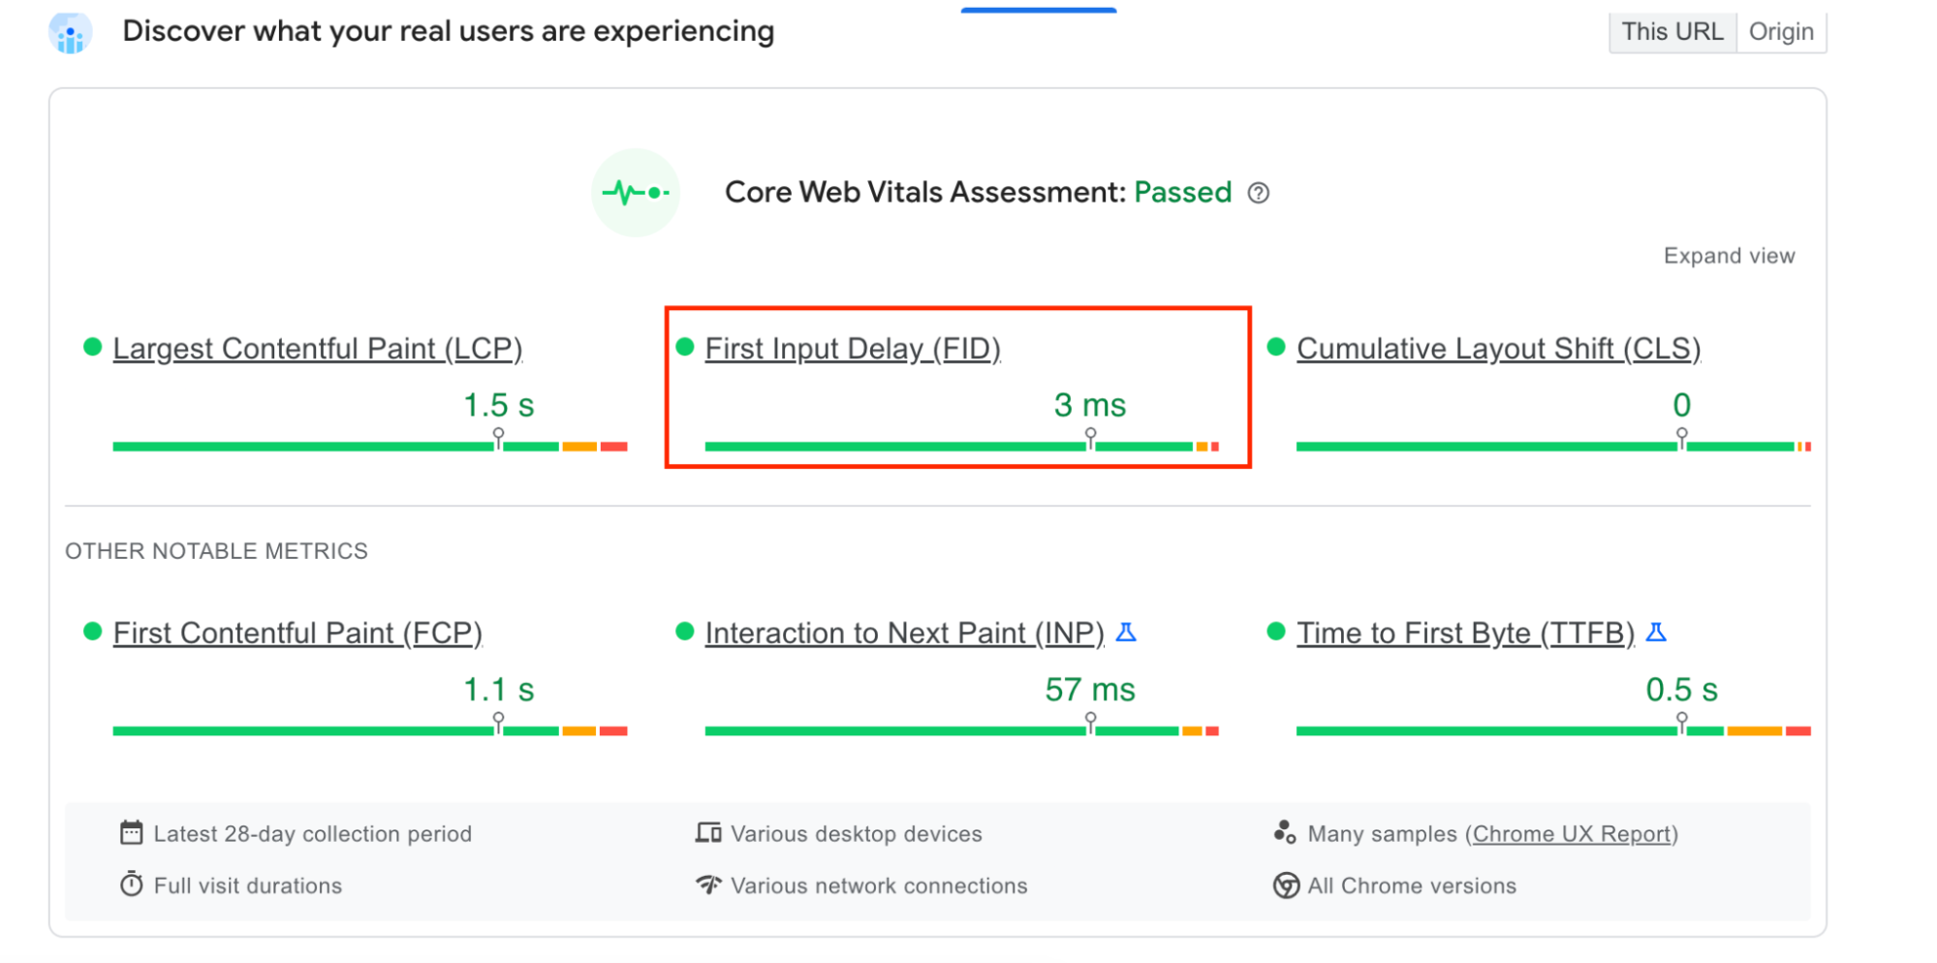Image resolution: width=1937 pixels, height=963 pixels.
Task: Click the 57 ms INP value
Action: point(1089,690)
